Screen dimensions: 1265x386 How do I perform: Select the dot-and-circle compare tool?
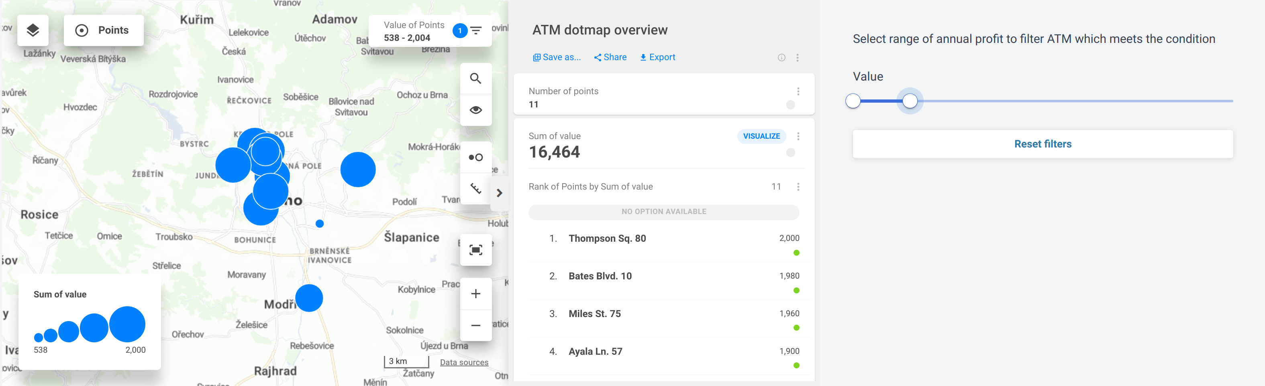(475, 157)
